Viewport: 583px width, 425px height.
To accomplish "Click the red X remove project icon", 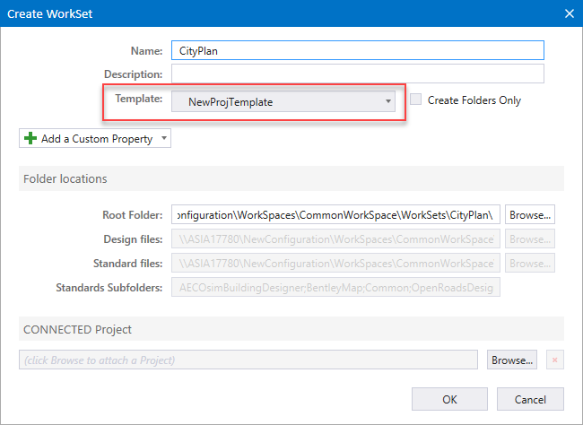I will point(554,360).
